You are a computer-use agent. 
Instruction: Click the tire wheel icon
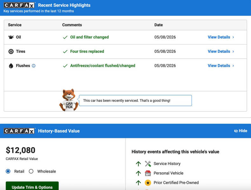[11, 52]
